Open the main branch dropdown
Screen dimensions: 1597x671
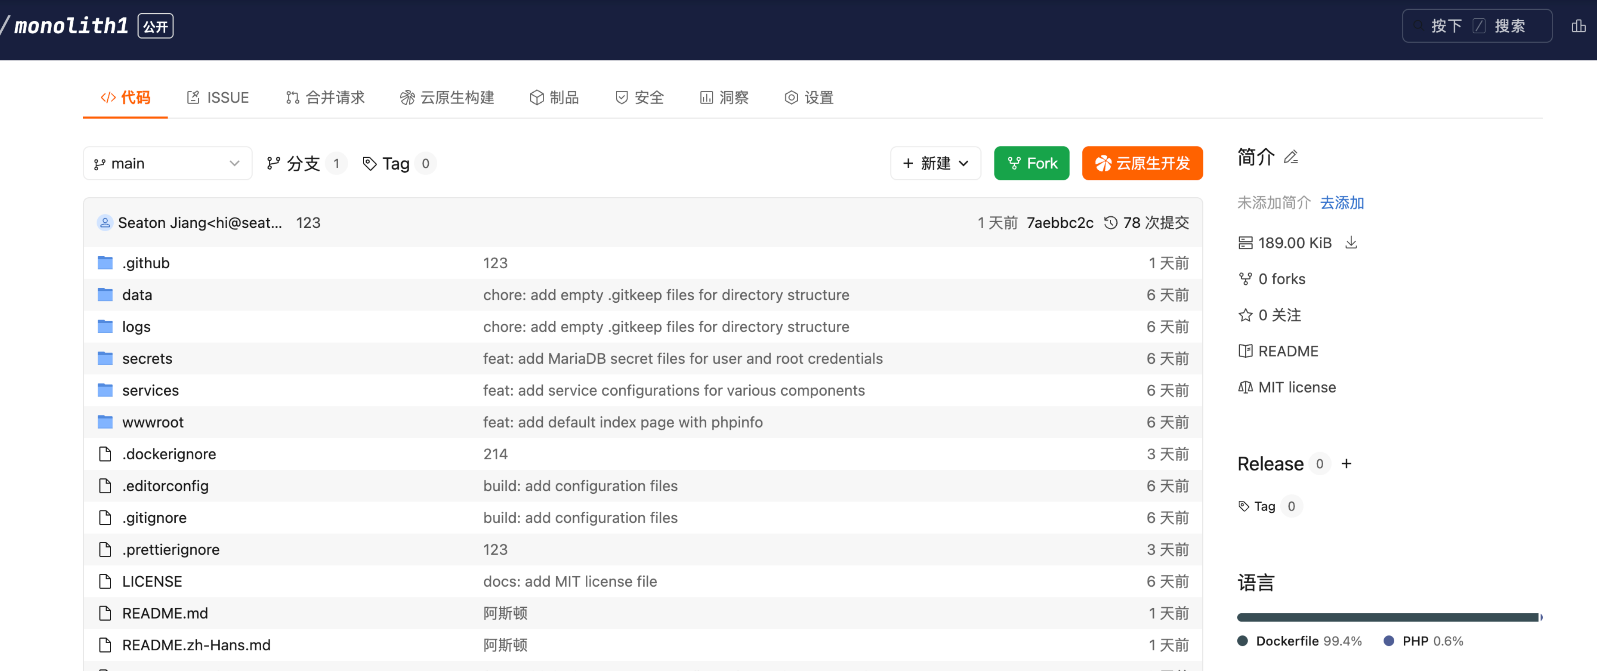168,164
